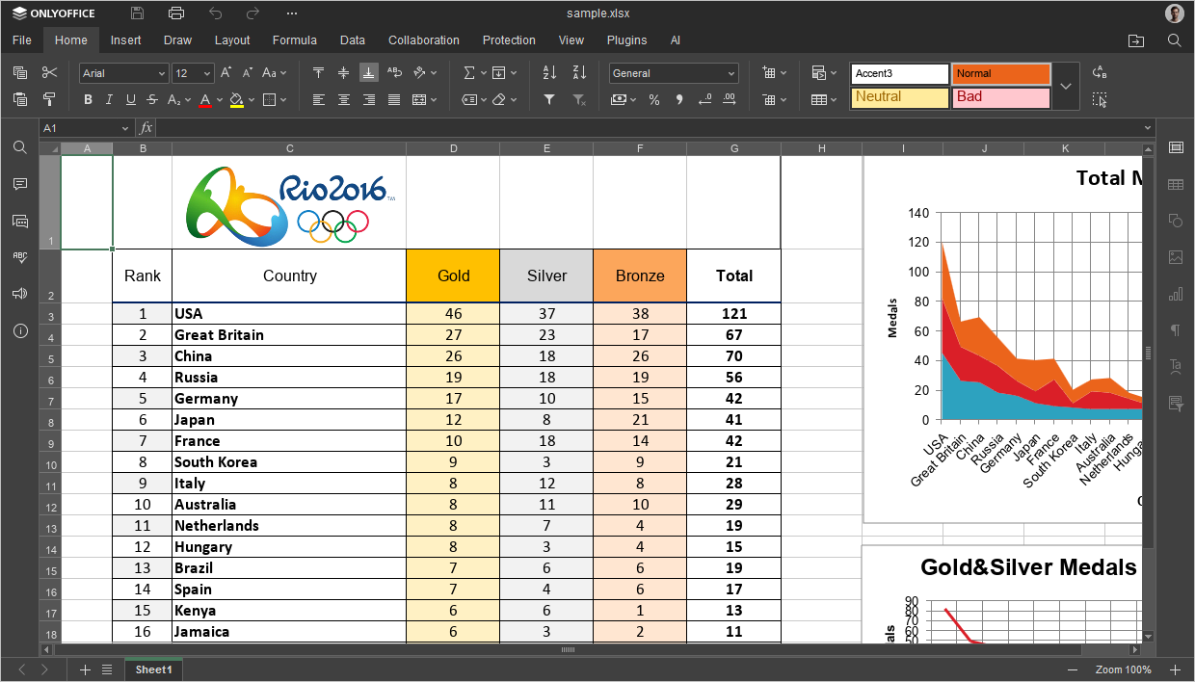Select the Copy style paintbrush tool
Image resolution: width=1195 pixels, height=682 pixels.
click(50, 99)
